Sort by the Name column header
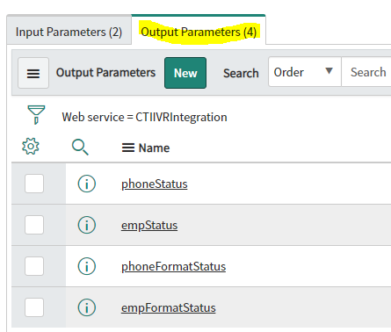Viewport: 391px width, 332px height. click(154, 148)
